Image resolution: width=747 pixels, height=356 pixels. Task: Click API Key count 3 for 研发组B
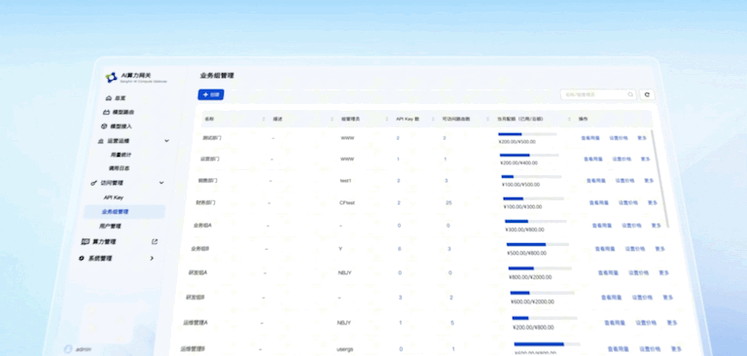tap(400, 298)
